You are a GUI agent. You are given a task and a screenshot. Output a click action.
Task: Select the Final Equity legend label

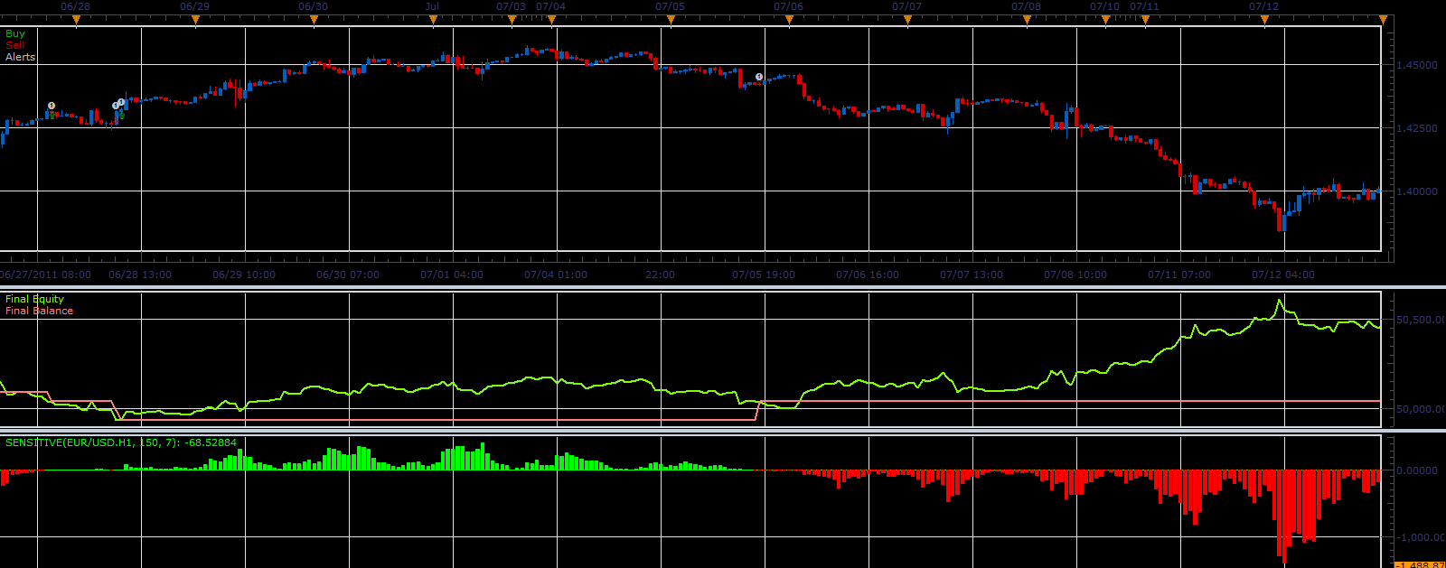coord(34,299)
